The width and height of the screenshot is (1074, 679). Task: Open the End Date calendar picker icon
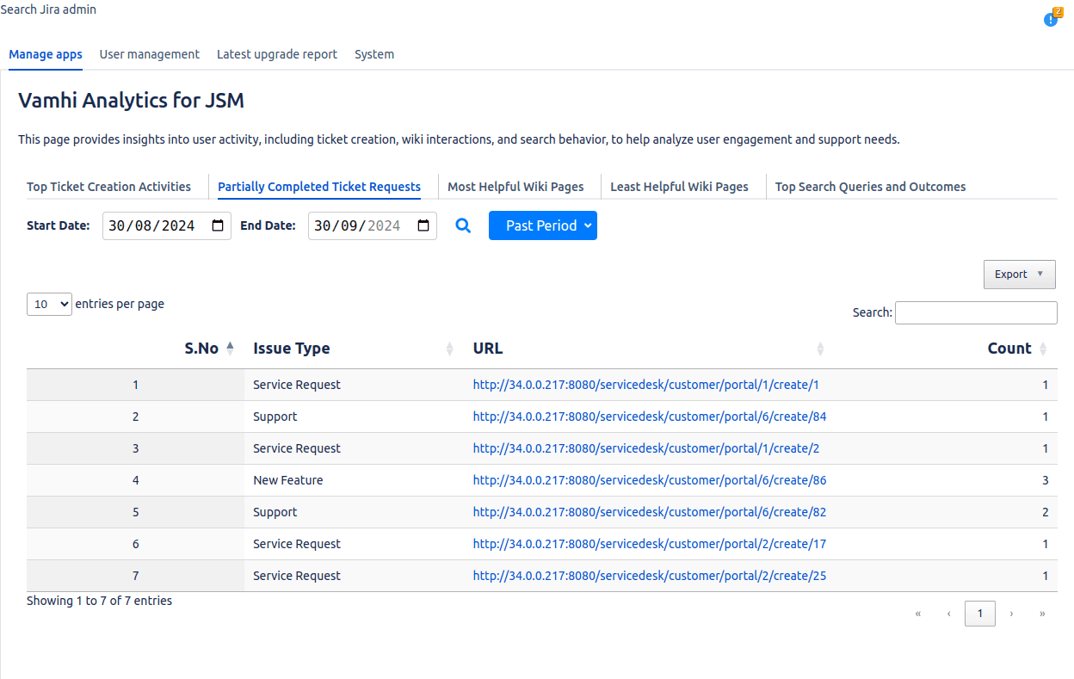tap(423, 225)
